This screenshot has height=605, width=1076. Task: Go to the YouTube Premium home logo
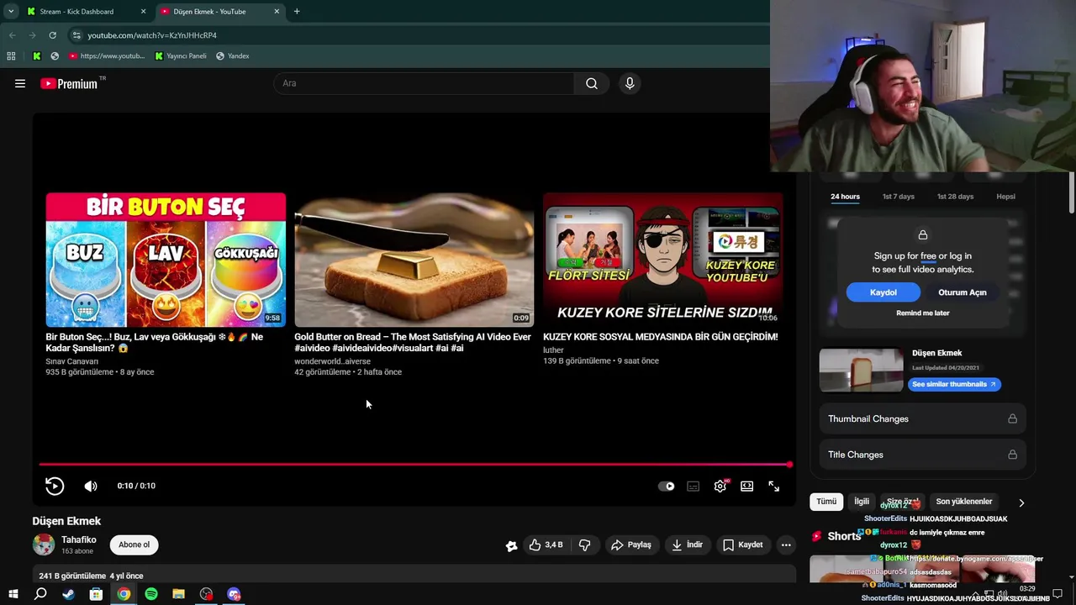pyautogui.click(x=69, y=83)
